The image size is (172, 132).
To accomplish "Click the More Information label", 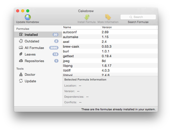I will (108, 22).
